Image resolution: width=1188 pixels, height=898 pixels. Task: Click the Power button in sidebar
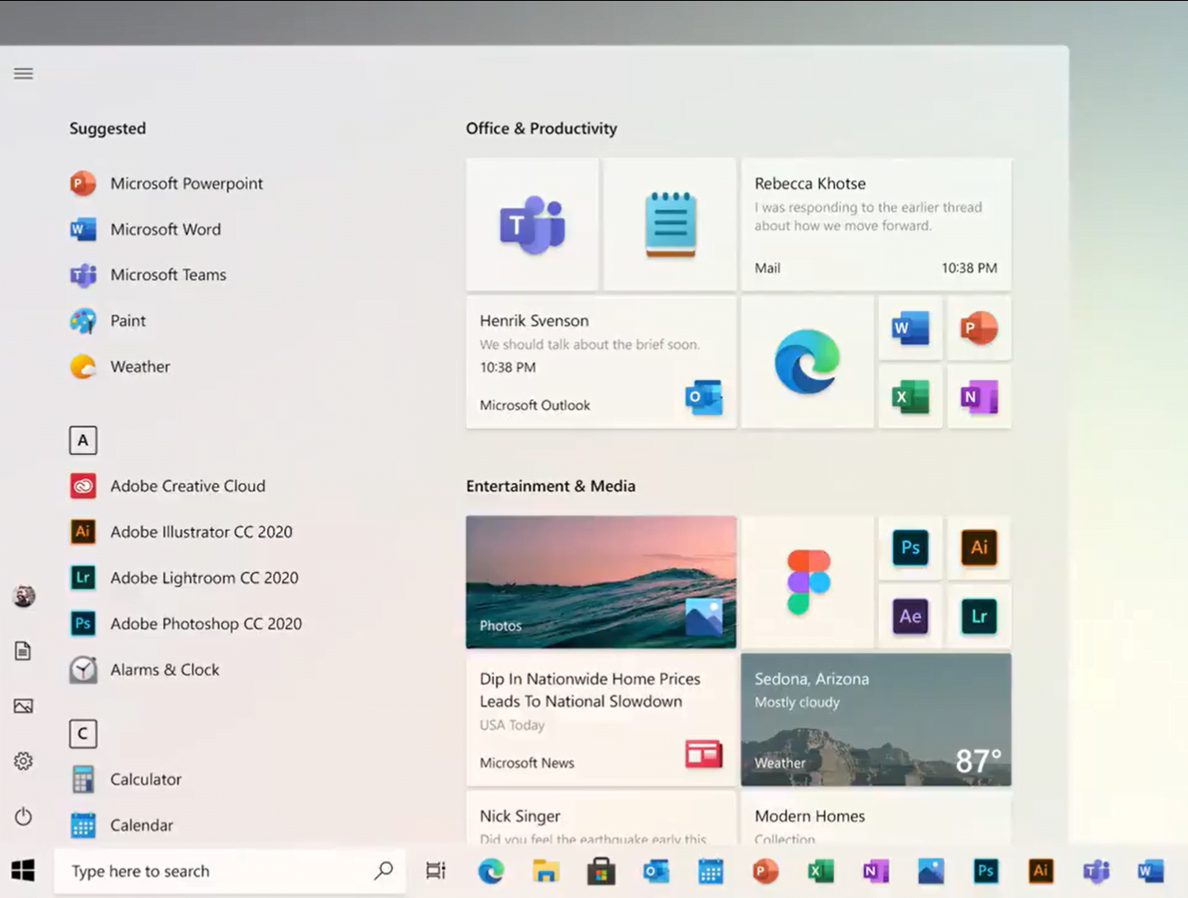[24, 816]
